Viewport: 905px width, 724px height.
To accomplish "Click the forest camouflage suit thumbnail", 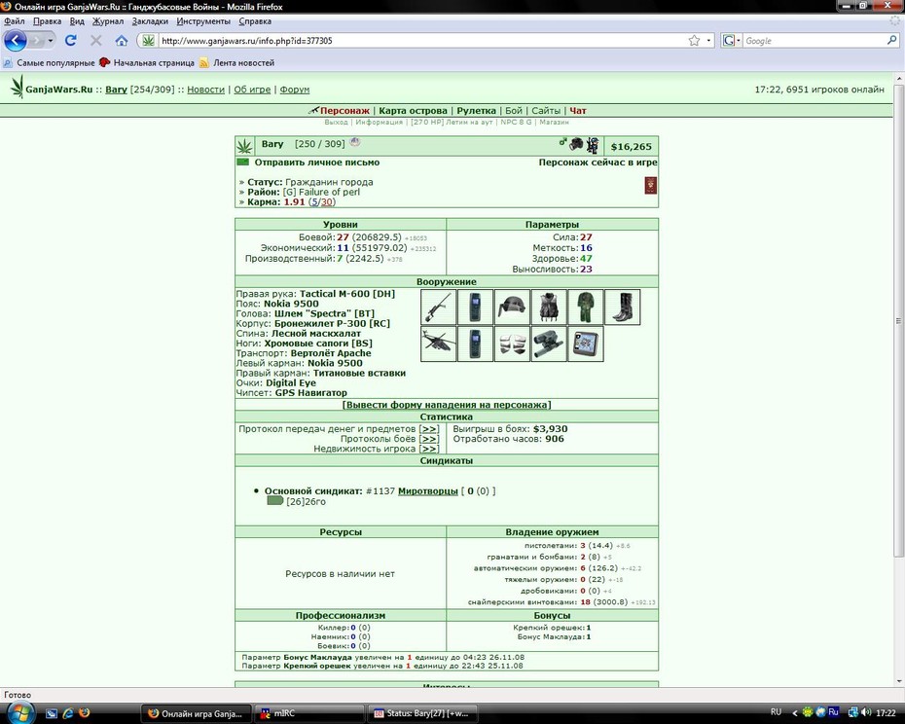I will point(586,308).
